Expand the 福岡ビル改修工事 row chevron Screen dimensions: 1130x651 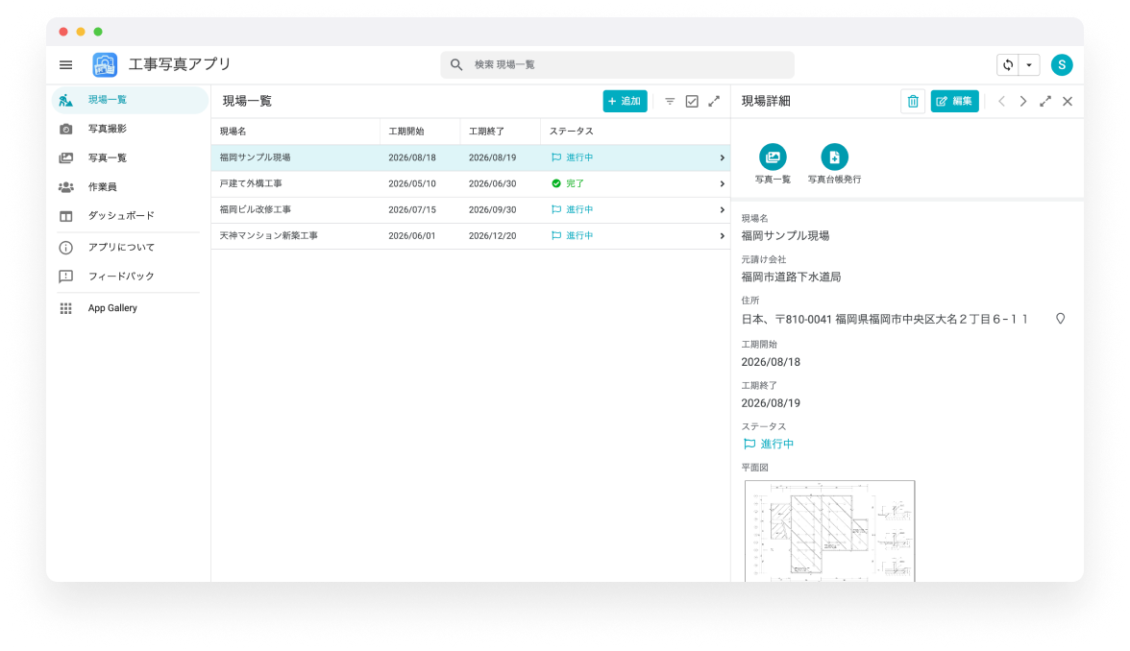(723, 210)
